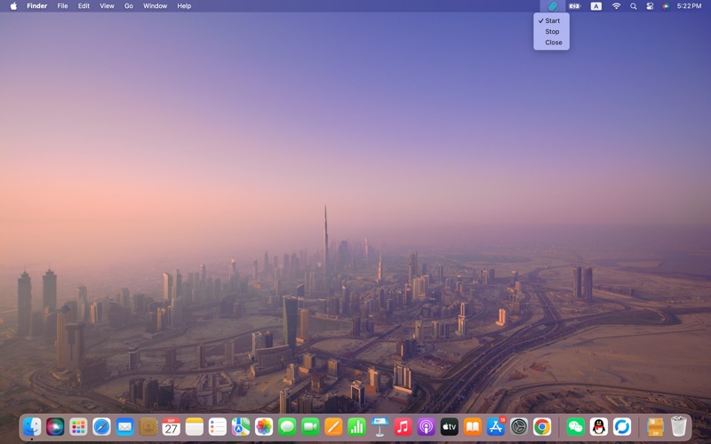Click the clock showing 5:22 PM

689,6
